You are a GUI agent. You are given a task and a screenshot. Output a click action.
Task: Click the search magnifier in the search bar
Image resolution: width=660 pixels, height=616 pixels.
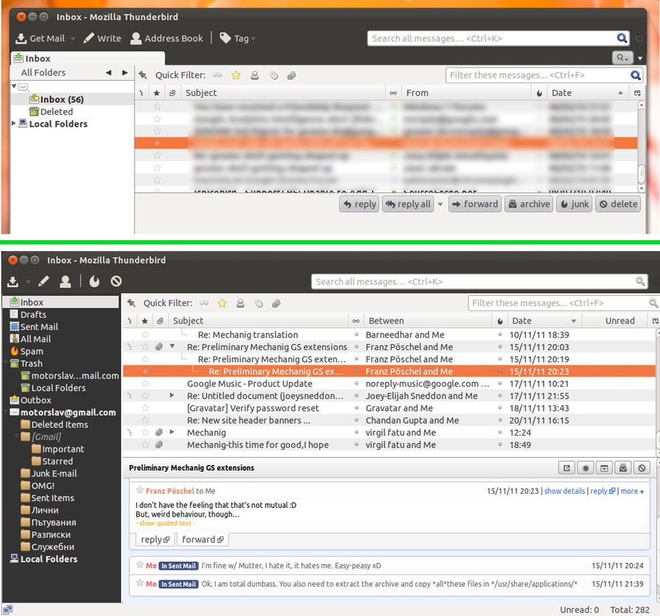pos(621,38)
